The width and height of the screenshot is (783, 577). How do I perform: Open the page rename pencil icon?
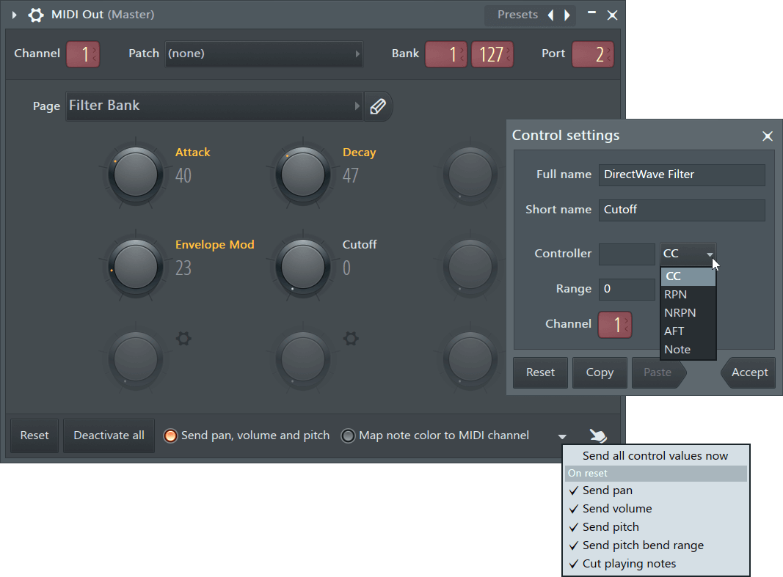coord(378,106)
